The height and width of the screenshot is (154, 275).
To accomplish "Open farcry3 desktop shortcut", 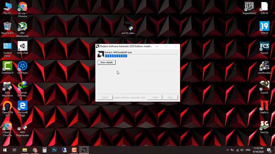I will 264,48.
